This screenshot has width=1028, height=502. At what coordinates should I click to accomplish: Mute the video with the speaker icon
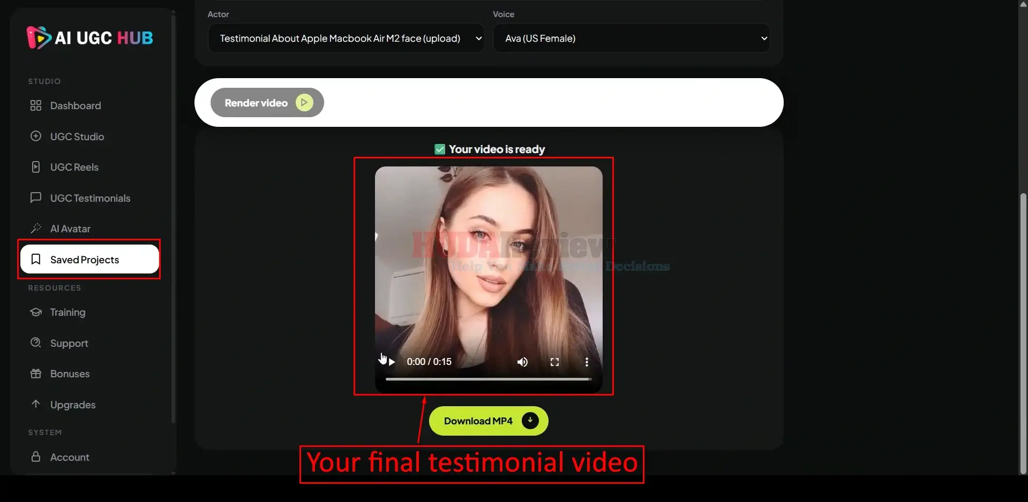click(x=522, y=362)
